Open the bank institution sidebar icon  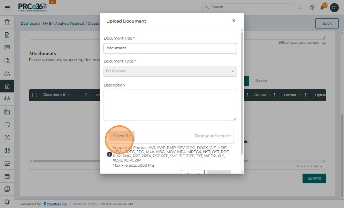point(7,22)
